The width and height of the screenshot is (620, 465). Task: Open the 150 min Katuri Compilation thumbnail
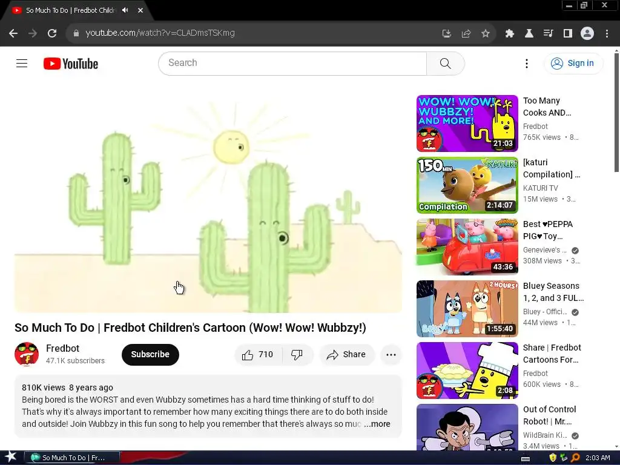click(467, 185)
